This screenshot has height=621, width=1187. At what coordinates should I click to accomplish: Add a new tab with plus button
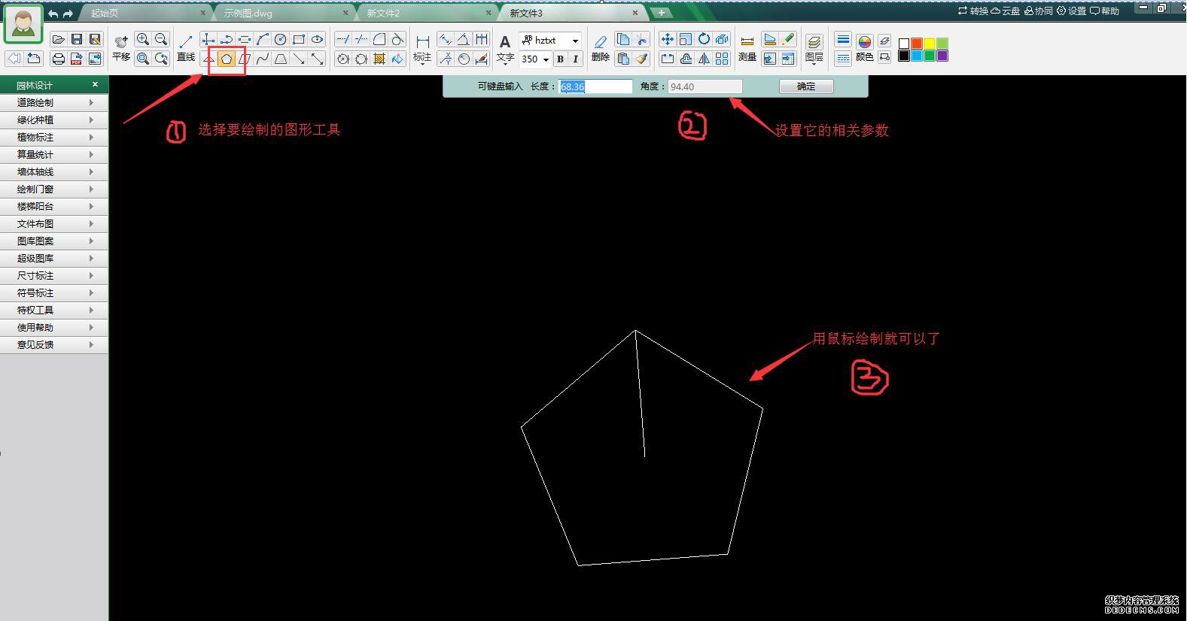[x=662, y=13]
